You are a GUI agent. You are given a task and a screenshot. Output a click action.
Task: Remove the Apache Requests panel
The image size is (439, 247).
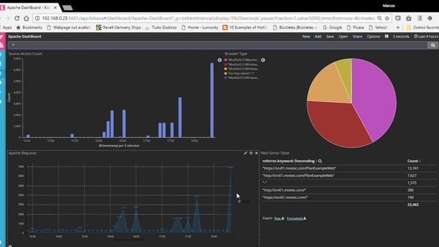[256, 153]
